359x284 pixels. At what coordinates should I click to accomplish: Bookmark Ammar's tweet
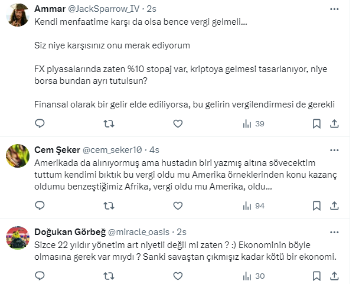pyautogui.click(x=317, y=124)
